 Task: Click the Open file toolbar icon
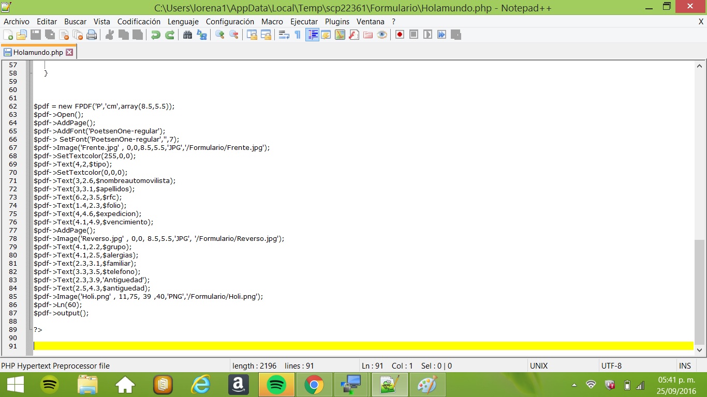pos(22,35)
